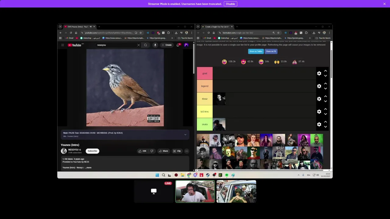Expand description with '...more' link

88,168
